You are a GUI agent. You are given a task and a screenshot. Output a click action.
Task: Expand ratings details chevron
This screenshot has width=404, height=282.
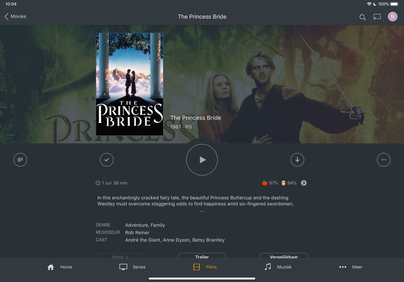tap(304, 183)
